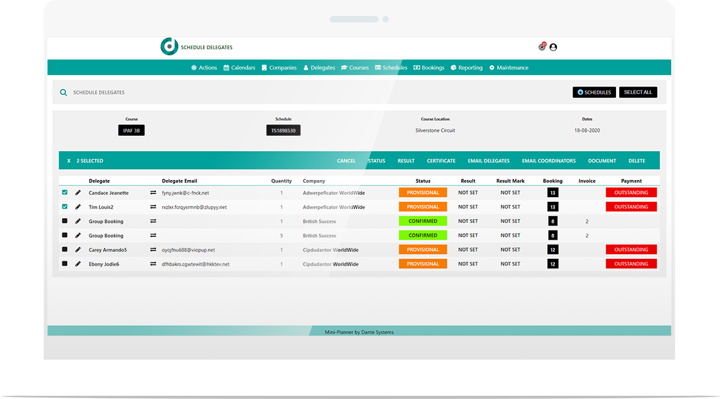Click the Schedule Delegates circular logo
720x399 pixels.
point(169,46)
